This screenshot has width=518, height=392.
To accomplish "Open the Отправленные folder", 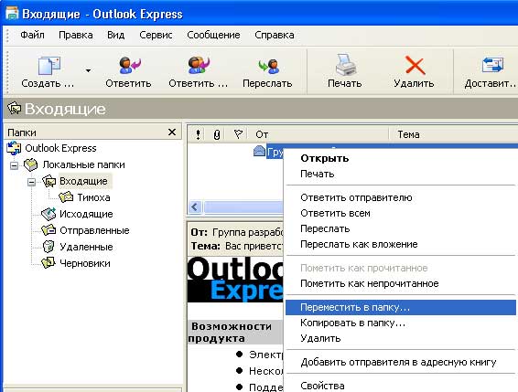I will point(94,230).
